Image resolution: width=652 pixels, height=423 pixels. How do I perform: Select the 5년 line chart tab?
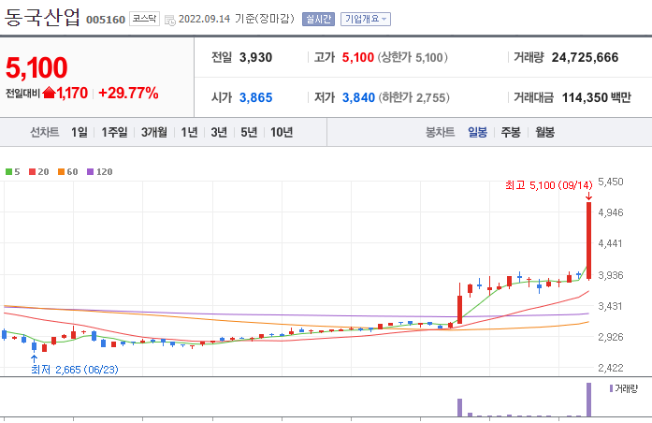point(249,132)
